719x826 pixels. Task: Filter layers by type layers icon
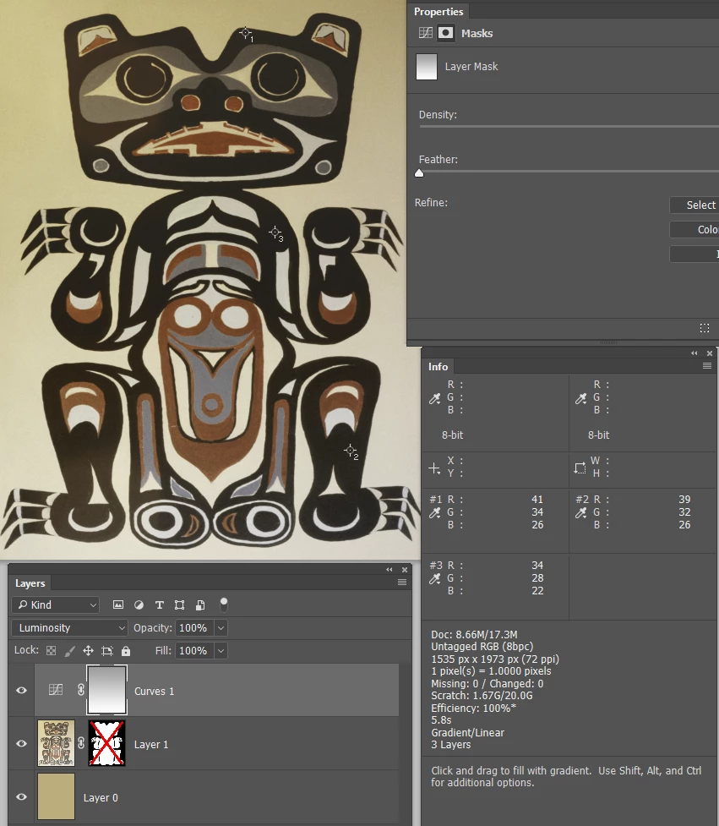pos(160,604)
